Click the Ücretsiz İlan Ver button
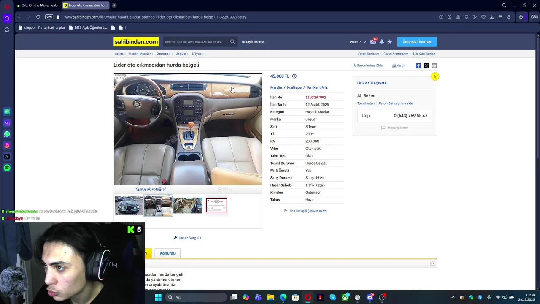This screenshot has width=540, height=304. [417, 42]
